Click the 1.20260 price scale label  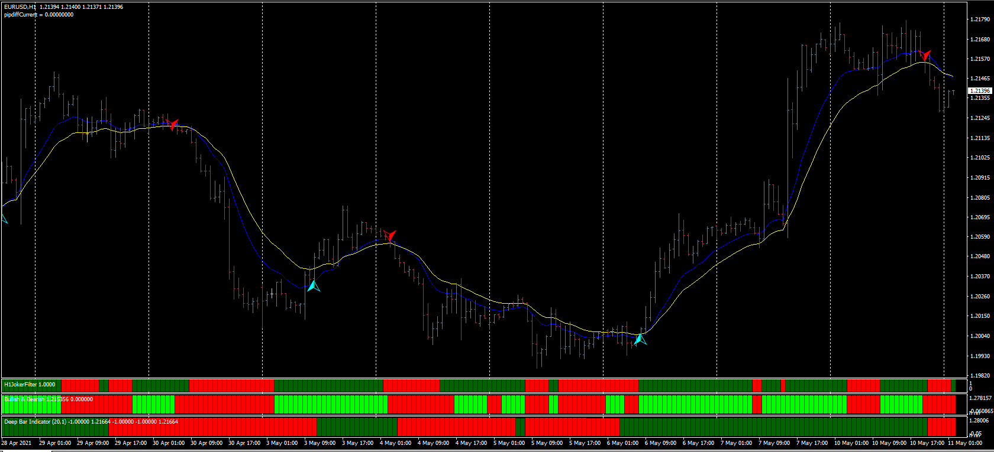[x=980, y=297]
